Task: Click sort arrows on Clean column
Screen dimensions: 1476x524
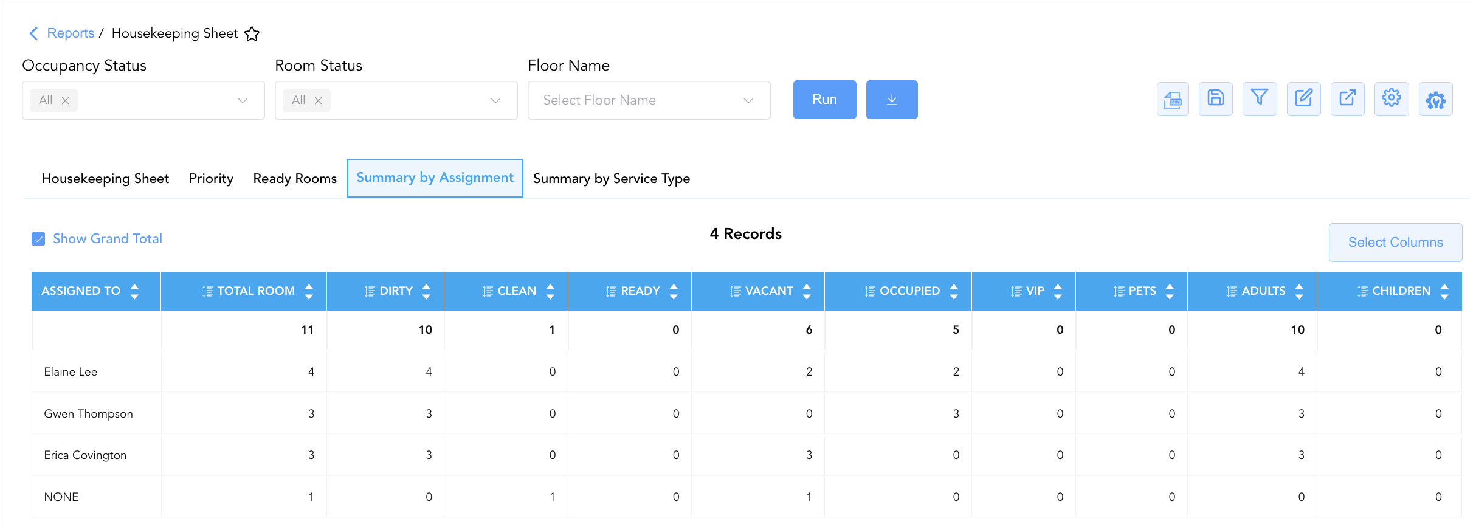Action: 550,291
